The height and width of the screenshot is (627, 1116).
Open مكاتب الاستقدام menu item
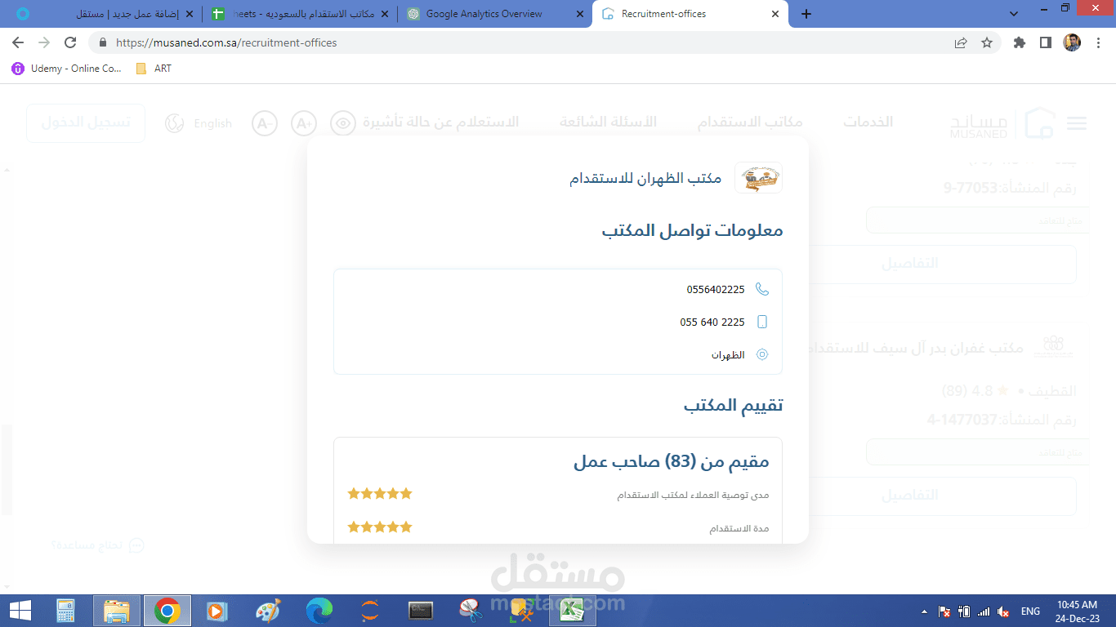coord(750,122)
